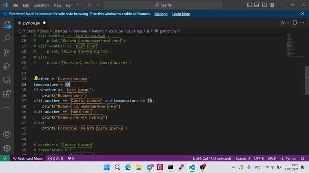
Task: Open the Source Control view
Action: [7, 52]
